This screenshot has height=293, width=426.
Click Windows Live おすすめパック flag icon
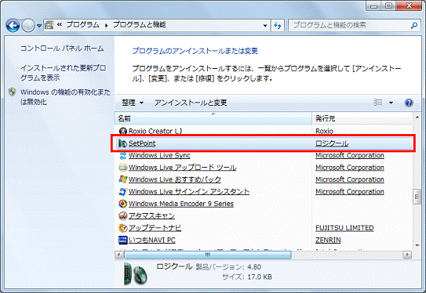123,179
